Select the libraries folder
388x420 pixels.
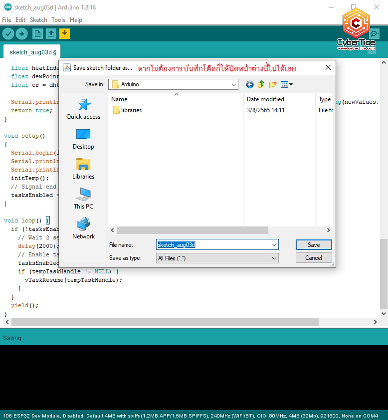click(x=131, y=110)
